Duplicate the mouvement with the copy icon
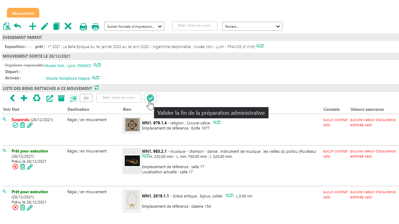Image resolution: width=399 pixels, height=224 pixels. pyautogui.click(x=56, y=27)
